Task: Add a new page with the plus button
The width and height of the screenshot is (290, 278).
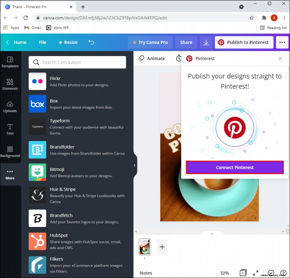Action: coord(162,247)
